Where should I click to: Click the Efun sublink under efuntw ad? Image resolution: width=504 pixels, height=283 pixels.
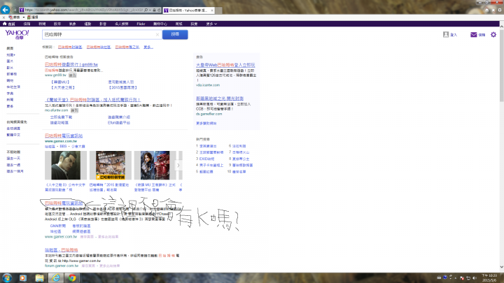119,123
